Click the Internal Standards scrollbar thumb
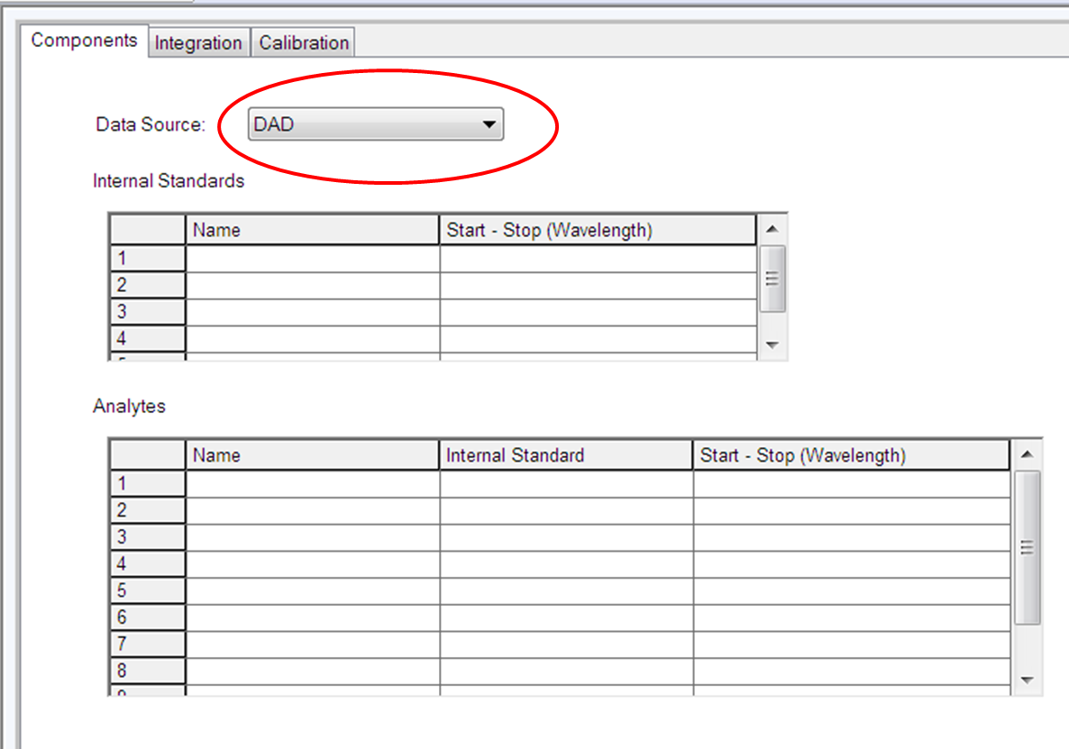 click(x=772, y=279)
